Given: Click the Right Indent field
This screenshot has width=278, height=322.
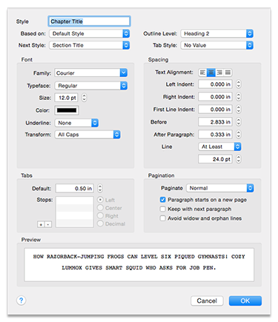Looking at the screenshot, I should [215, 97].
